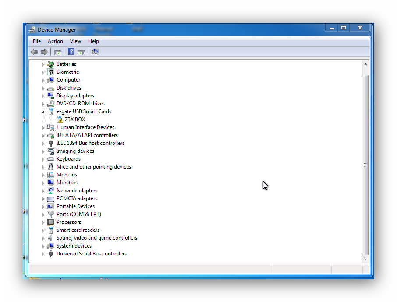Click the scrollbar up arrow

pyautogui.click(x=365, y=64)
